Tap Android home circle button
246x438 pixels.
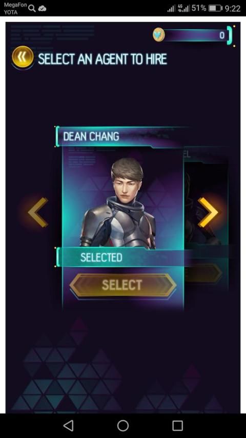click(x=123, y=425)
